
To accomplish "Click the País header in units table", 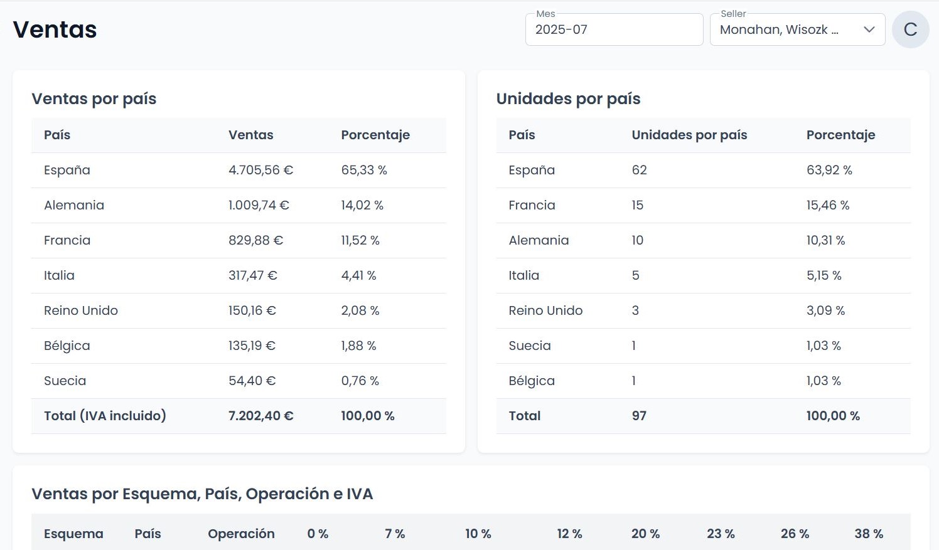I will click(x=522, y=135).
